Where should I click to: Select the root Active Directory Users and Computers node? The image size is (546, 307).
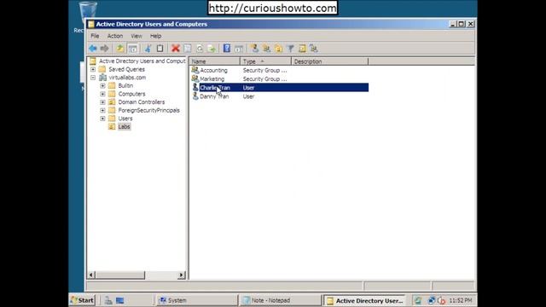pyautogui.click(x=142, y=61)
